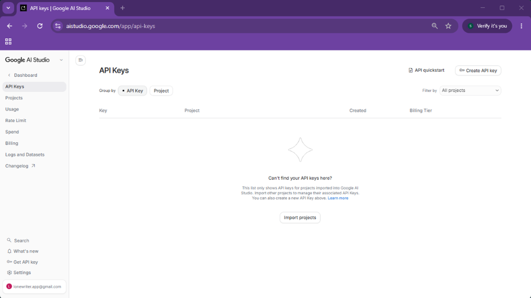Open the API quickstart link
The image size is (531, 298).
[427, 70]
